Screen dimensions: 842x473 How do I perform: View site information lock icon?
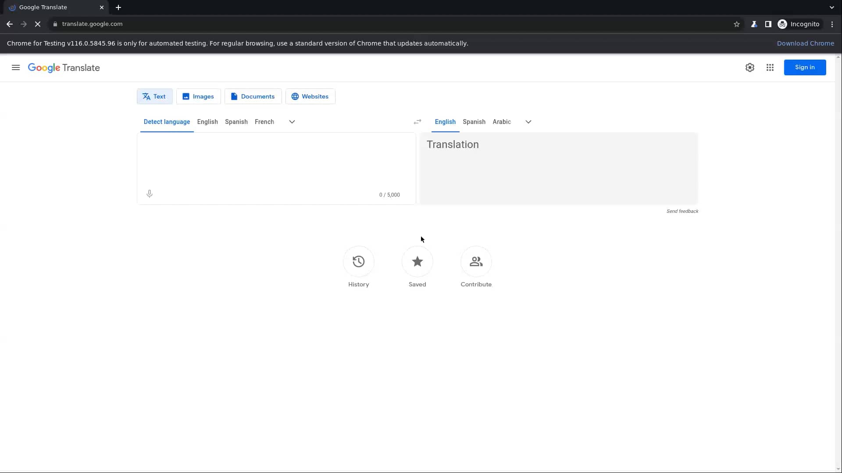click(55, 24)
